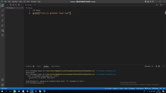Switch to the Terminal panel tab

(x=46, y=66)
